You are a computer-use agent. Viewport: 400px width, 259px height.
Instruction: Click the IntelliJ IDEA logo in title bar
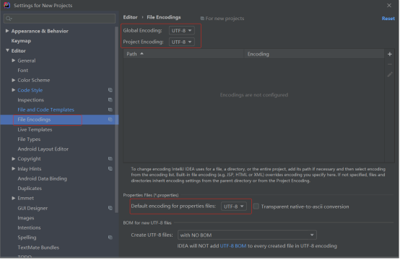coord(7,5)
